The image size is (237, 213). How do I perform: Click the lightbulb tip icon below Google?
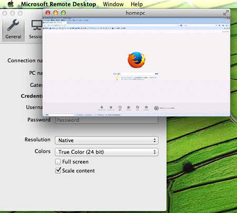point(117,79)
